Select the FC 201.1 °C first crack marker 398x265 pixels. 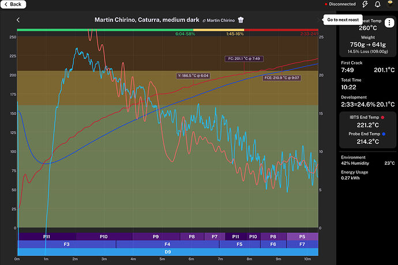coord(245,59)
